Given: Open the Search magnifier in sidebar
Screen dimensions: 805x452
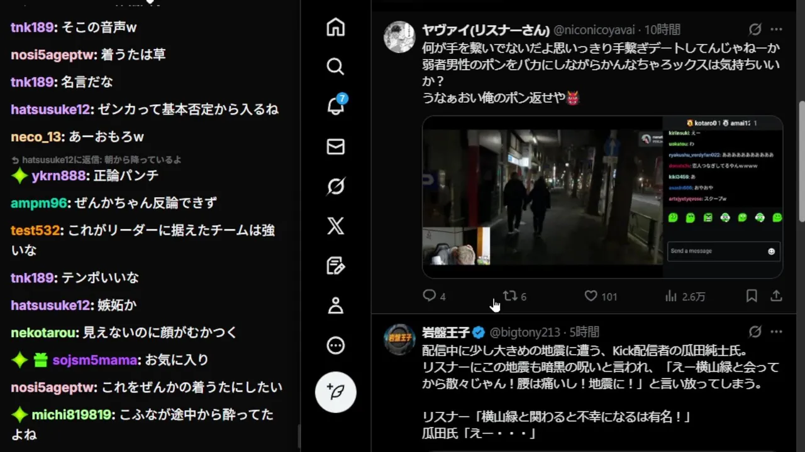Looking at the screenshot, I should pyautogui.click(x=336, y=67).
